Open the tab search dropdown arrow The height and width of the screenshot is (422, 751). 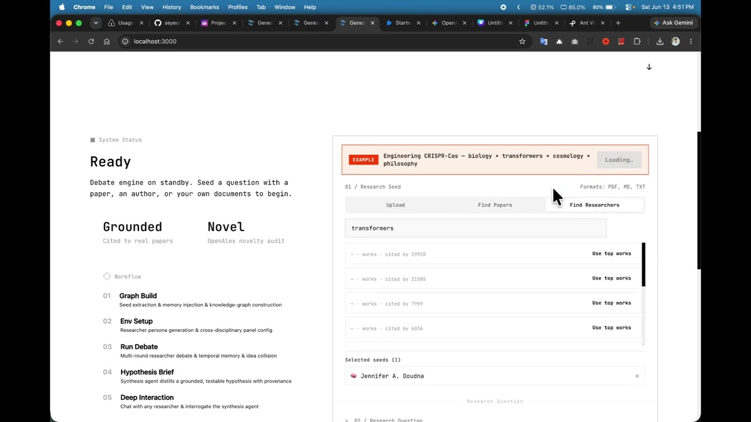96,23
